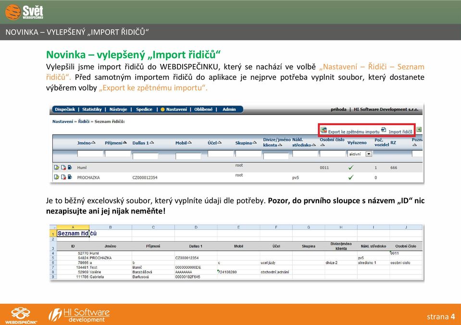Click the edit icon in the Huml row
This screenshot has height=325, width=461.
[56, 167]
